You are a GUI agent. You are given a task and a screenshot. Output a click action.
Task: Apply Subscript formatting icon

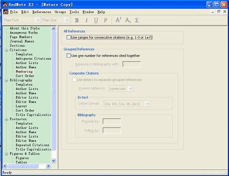(x=128, y=20)
